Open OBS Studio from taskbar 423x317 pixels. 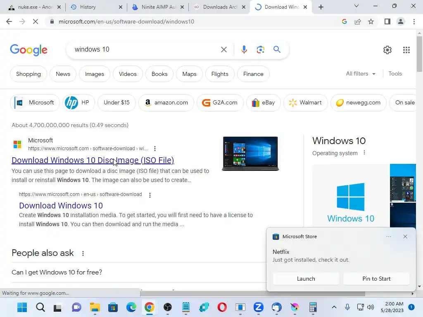[x=168, y=307]
